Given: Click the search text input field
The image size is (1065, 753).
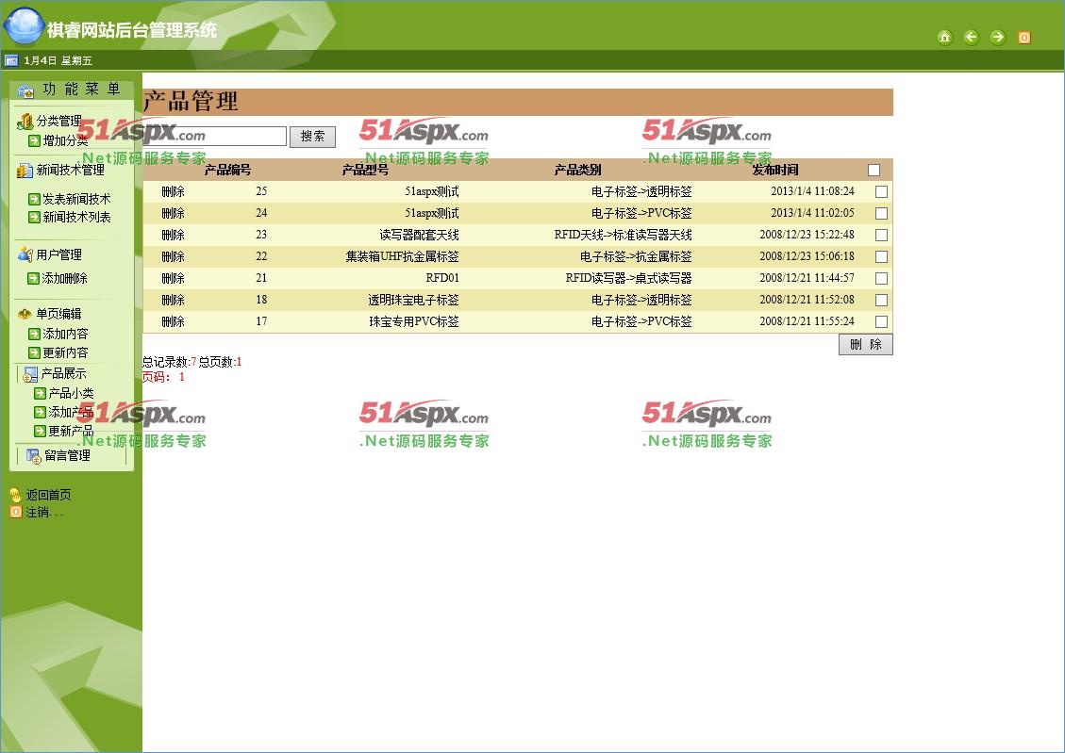Looking at the screenshot, I should pos(215,137).
